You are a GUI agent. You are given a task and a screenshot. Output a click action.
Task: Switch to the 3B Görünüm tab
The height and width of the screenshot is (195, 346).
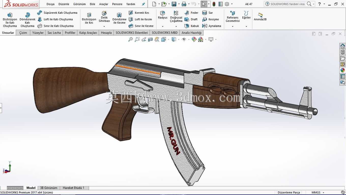[x=49, y=188]
